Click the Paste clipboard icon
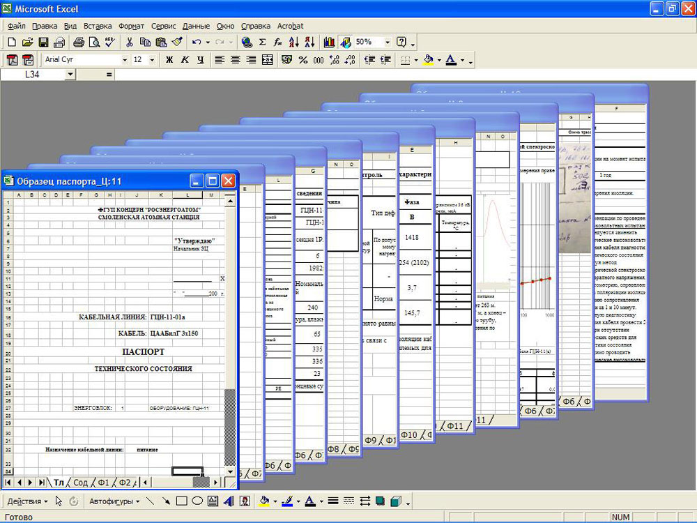Image resolution: width=697 pixels, height=523 pixels. 161,43
